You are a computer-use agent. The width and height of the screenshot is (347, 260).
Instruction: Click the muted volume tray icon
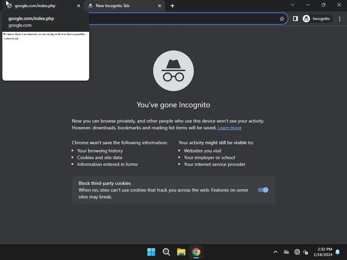pos(306,252)
